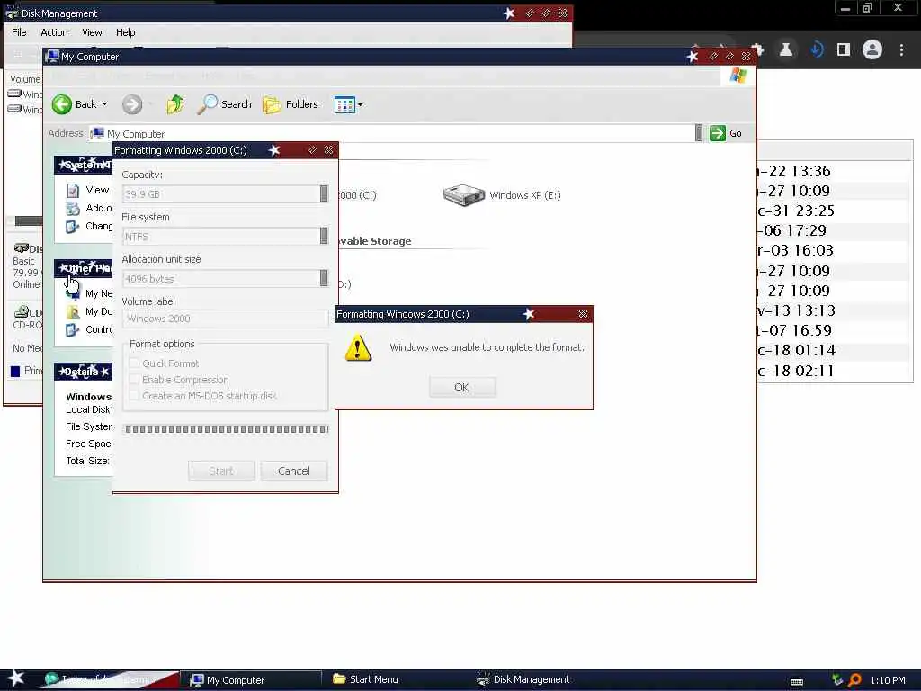
Task: Click the Search magnifier in My Computer toolbar
Action: 207,104
